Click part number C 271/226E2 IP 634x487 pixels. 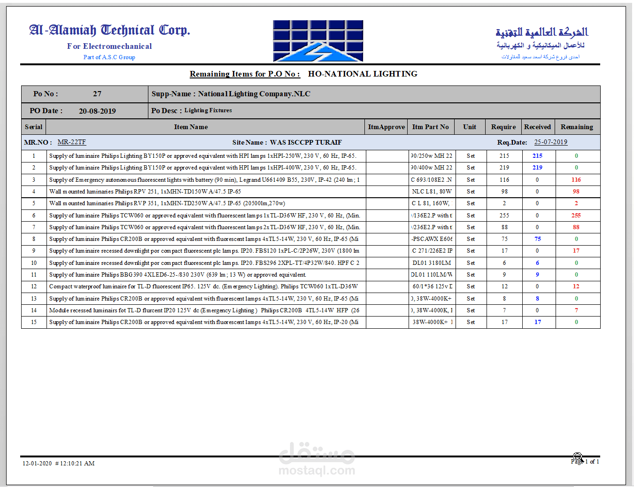433,251
